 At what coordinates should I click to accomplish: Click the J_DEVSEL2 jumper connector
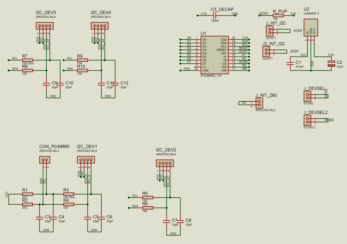pyautogui.click(x=307, y=120)
